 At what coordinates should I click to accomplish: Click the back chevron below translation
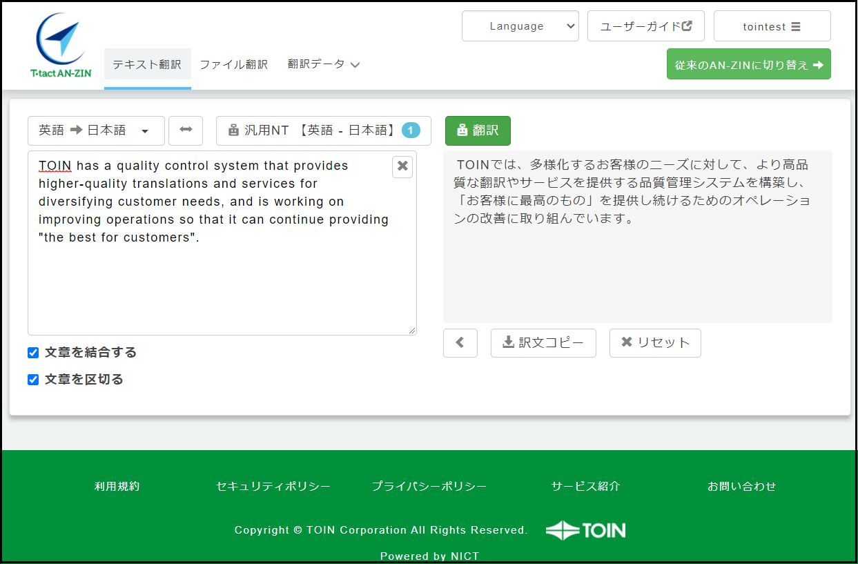[460, 342]
